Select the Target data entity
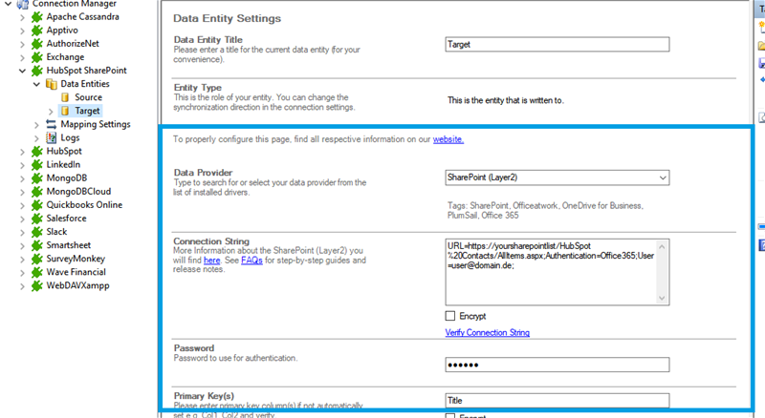Screen dimensions: 765x418 click(87, 111)
